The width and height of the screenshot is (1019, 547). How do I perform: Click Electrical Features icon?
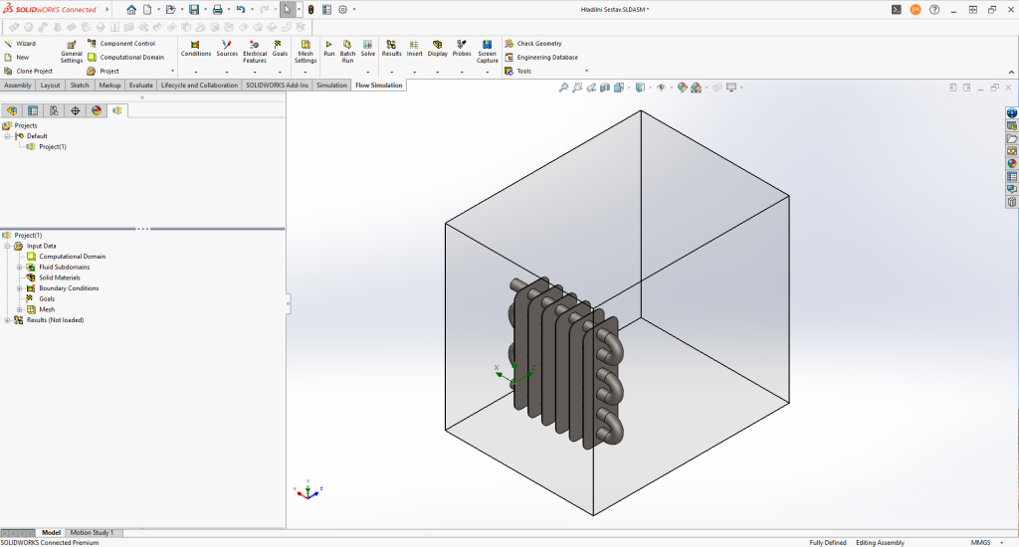click(255, 52)
